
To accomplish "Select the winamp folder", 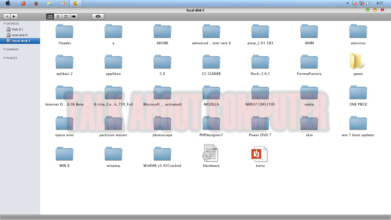I will [113, 157].
